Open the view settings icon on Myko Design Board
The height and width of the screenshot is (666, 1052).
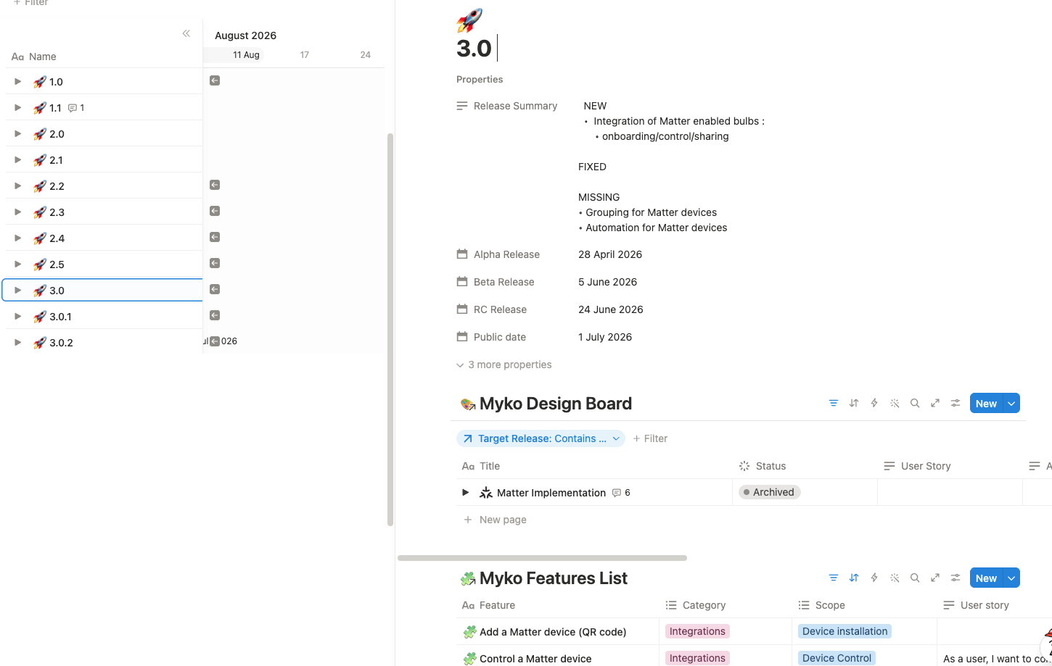956,404
